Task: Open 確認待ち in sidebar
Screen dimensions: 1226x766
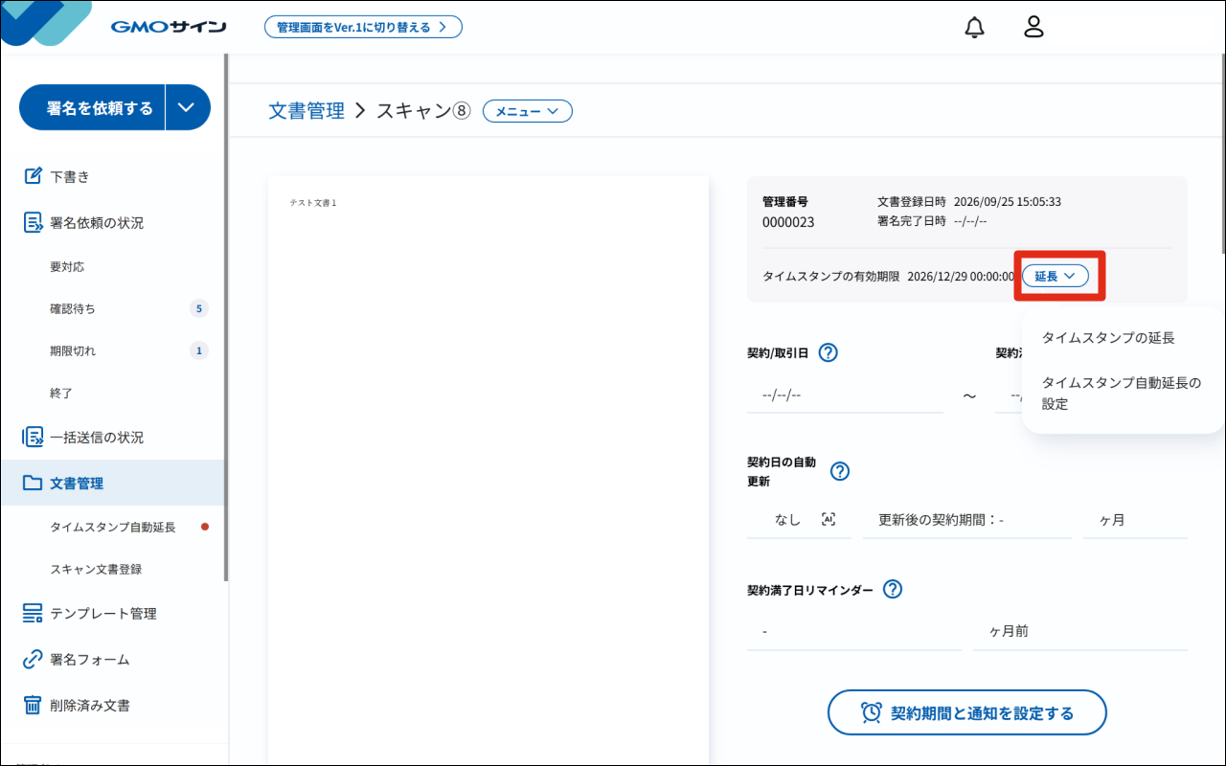Action: pyautogui.click(x=73, y=308)
